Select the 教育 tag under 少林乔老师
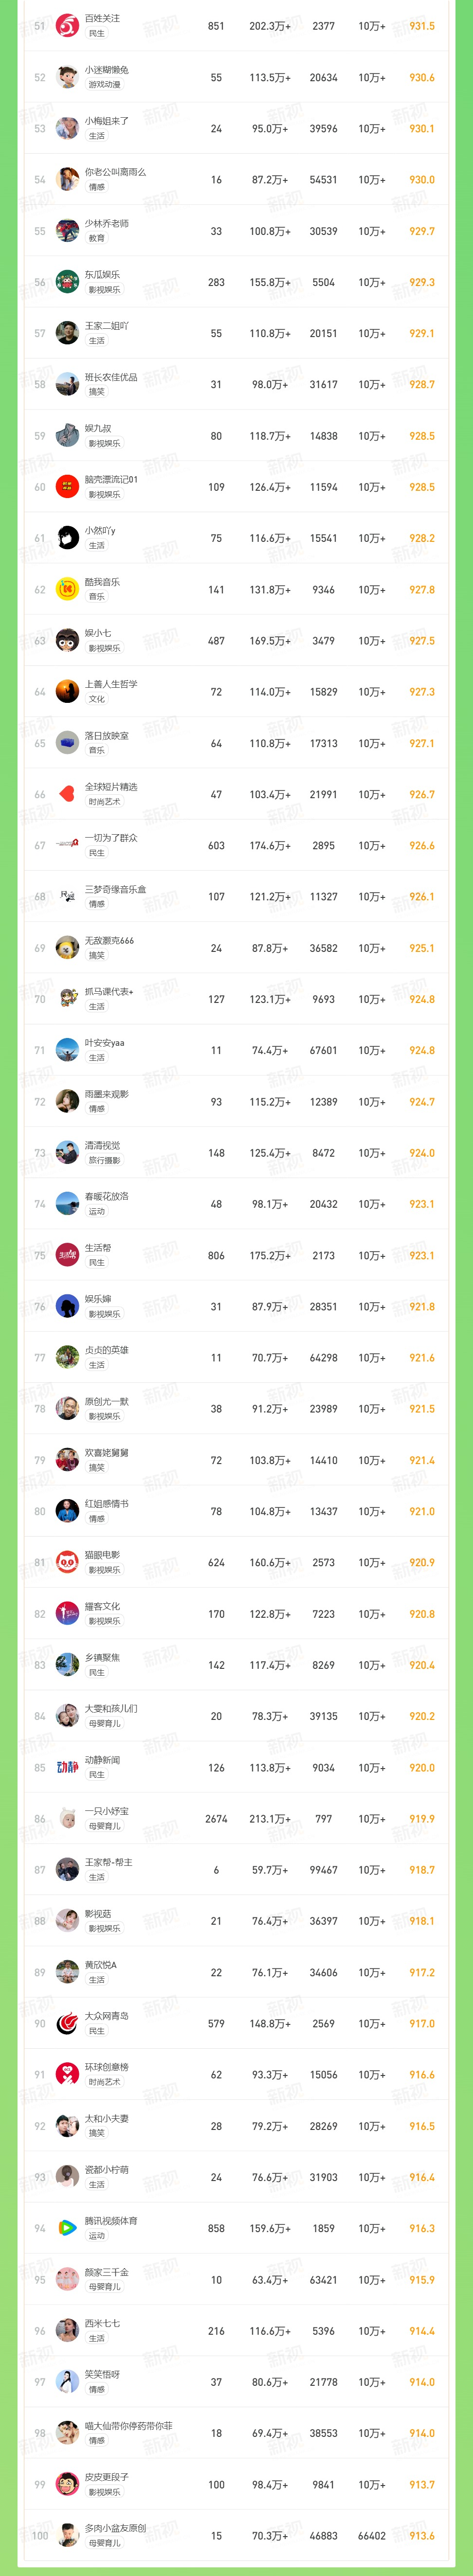The image size is (473, 2576). coord(96,238)
